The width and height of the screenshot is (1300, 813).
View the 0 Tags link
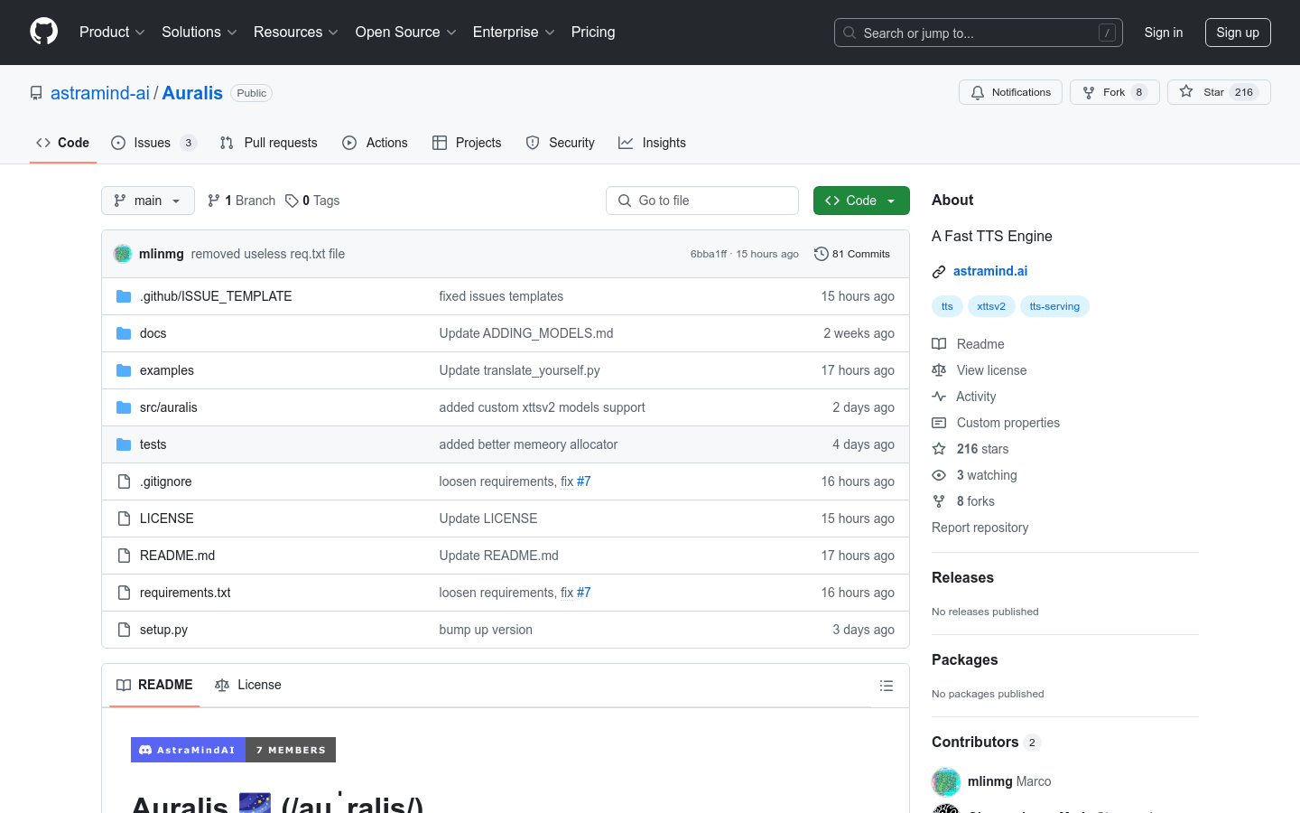pos(312,201)
